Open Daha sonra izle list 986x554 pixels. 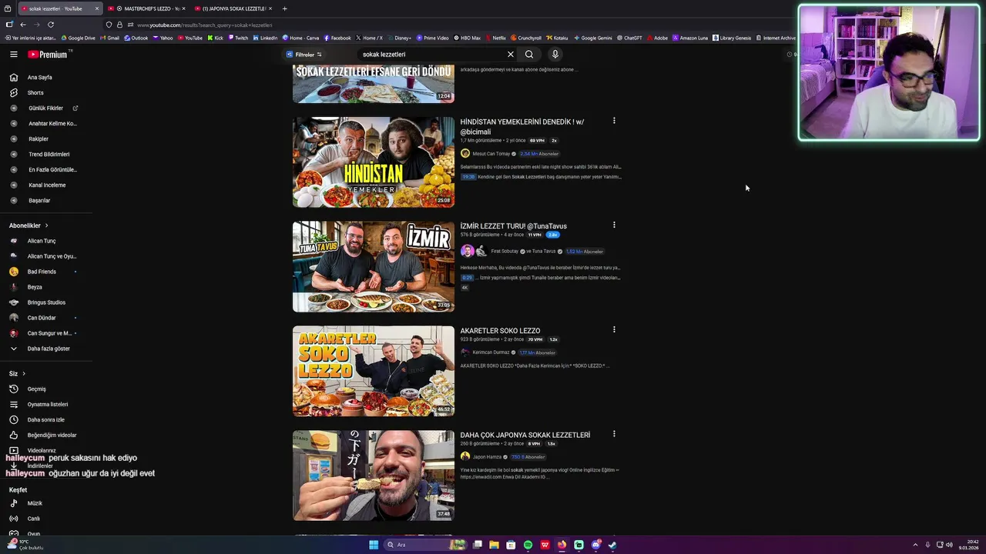pos(46,420)
